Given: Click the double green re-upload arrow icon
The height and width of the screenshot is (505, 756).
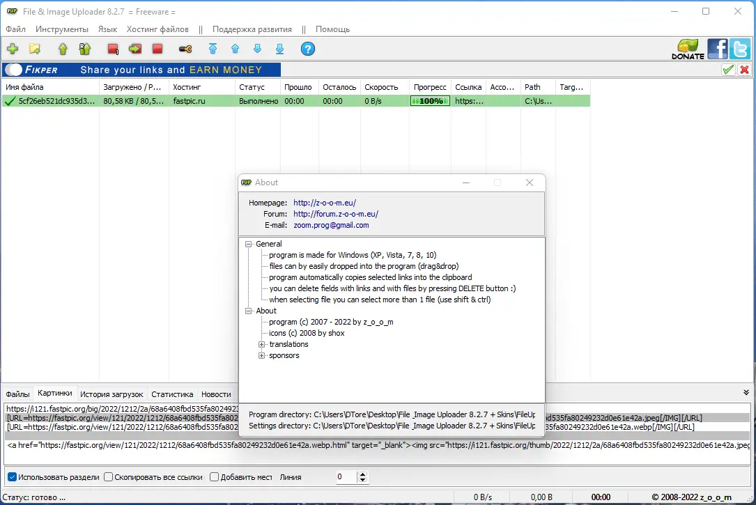Looking at the screenshot, I should tap(85, 49).
